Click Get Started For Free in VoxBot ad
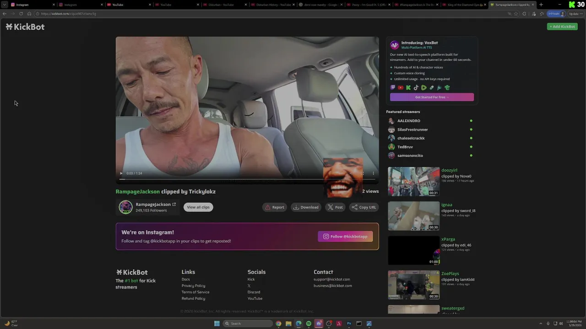586x329 pixels. pyautogui.click(x=432, y=97)
